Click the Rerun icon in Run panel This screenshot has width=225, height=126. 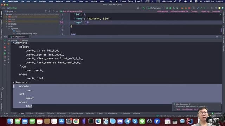click(x=5, y=41)
